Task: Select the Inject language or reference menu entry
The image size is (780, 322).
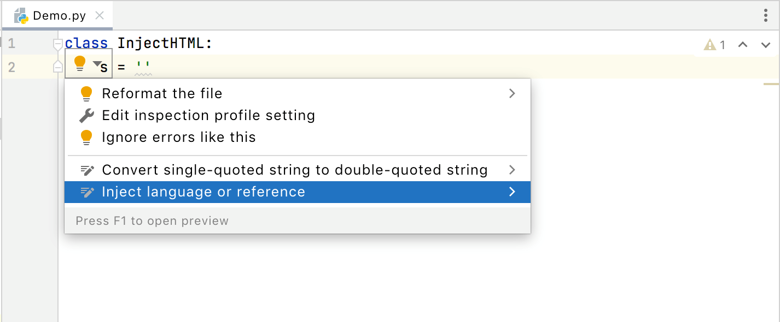Action: click(203, 192)
